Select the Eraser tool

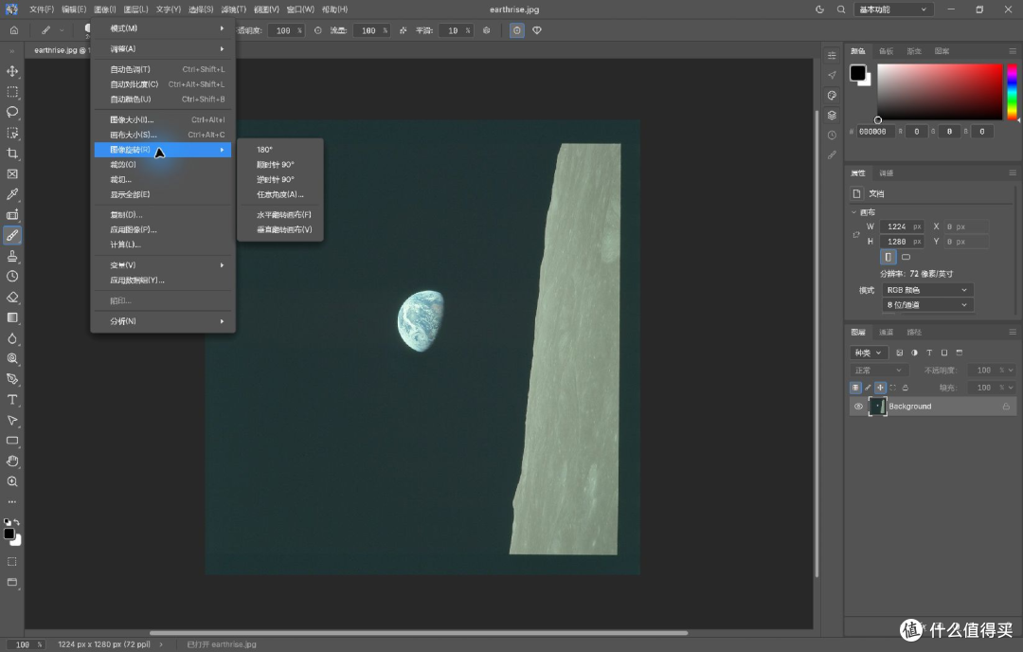(12, 297)
